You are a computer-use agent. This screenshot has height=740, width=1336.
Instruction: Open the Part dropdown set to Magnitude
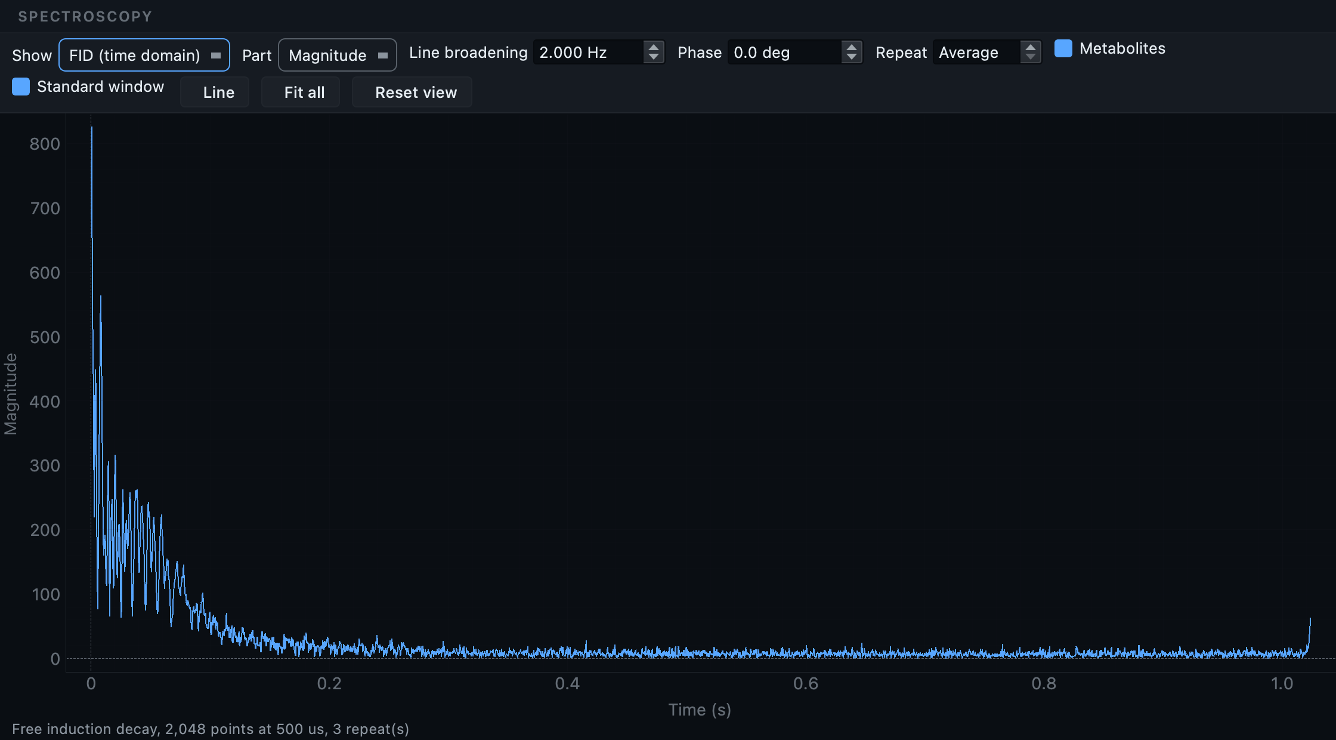click(x=338, y=55)
